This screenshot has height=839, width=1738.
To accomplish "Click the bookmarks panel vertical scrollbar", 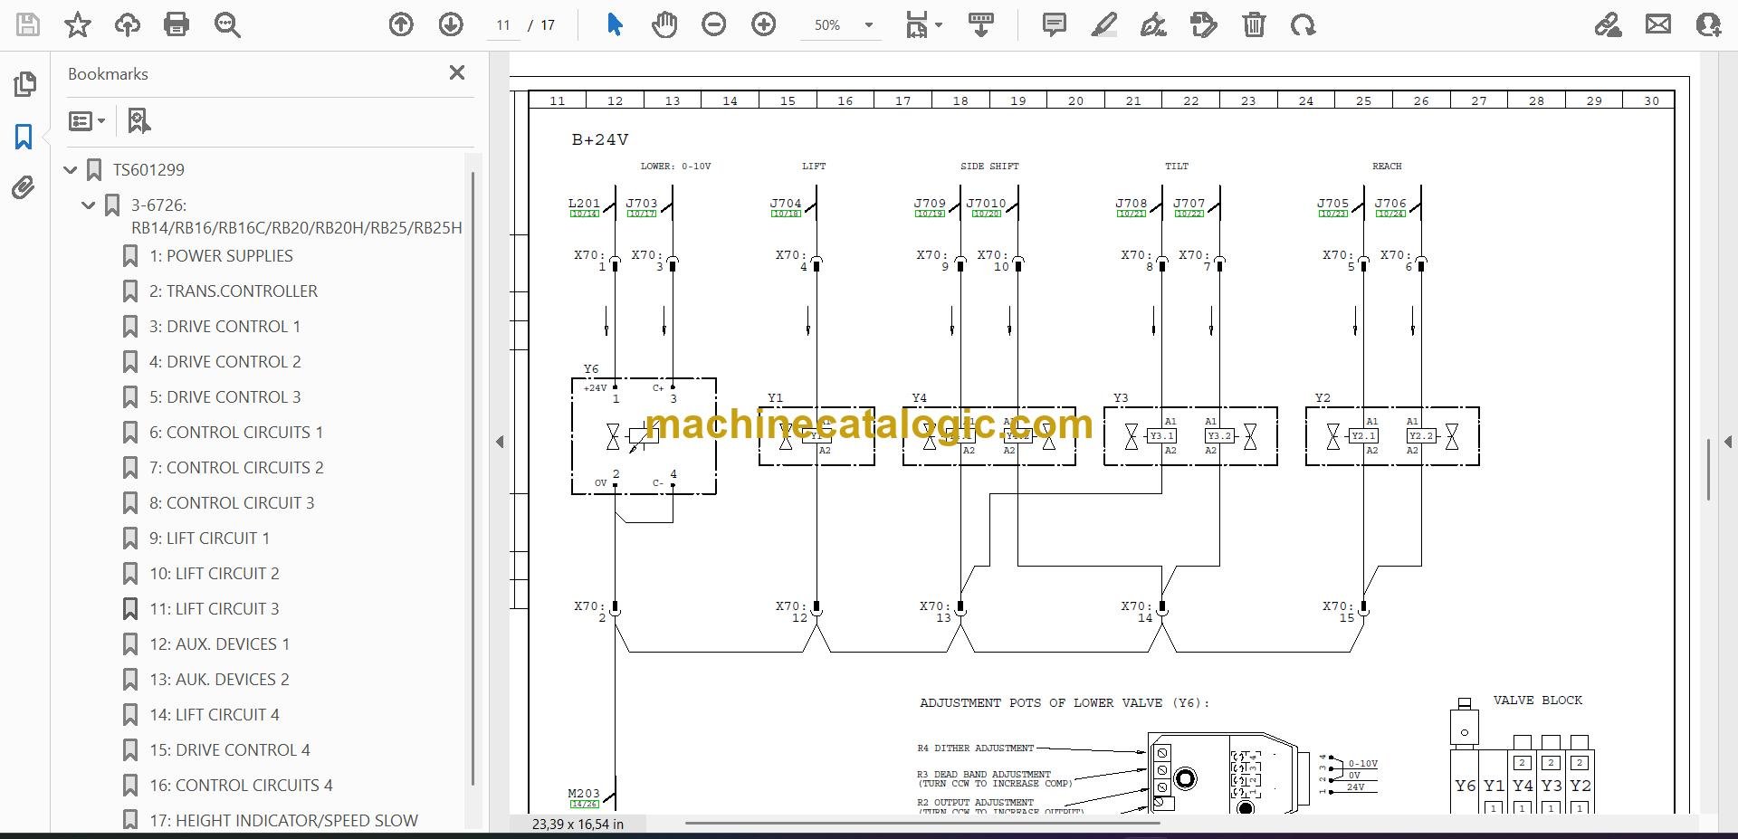I will [473, 478].
